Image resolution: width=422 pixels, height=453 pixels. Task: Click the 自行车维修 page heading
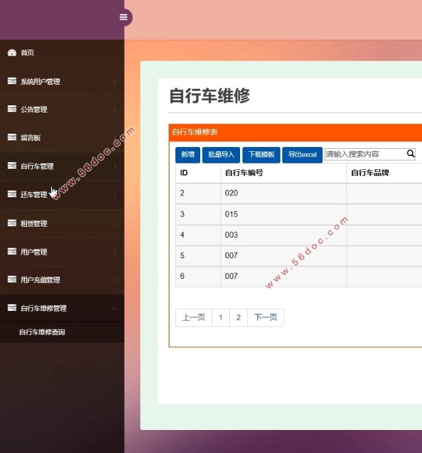click(x=209, y=96)
